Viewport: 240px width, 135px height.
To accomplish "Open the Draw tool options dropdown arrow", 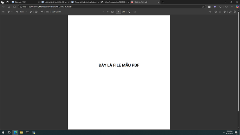I will 26,12.
